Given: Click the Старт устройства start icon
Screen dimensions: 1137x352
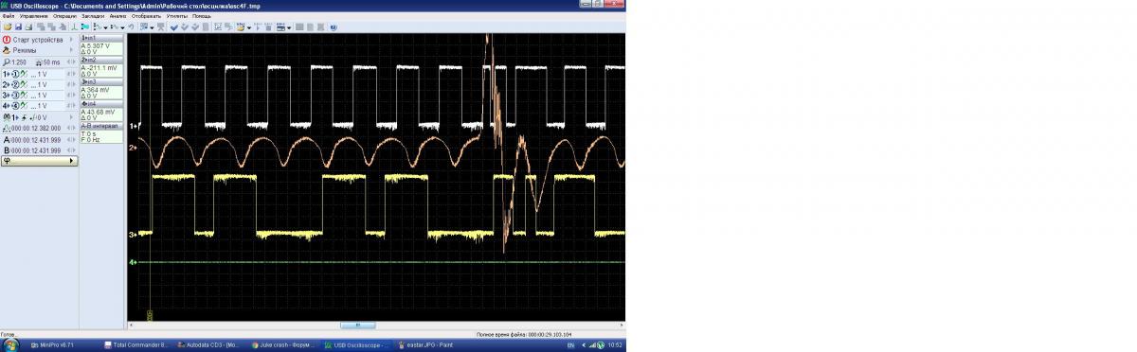Looking at the screenshot, I should pos(7,41).
